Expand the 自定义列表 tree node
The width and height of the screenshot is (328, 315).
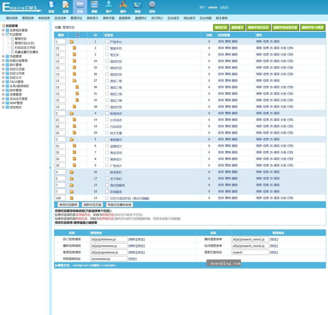[x=3, y=73]
